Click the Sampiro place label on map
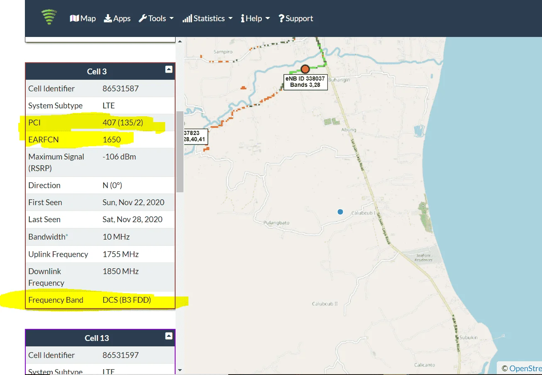 coord(223,52)
